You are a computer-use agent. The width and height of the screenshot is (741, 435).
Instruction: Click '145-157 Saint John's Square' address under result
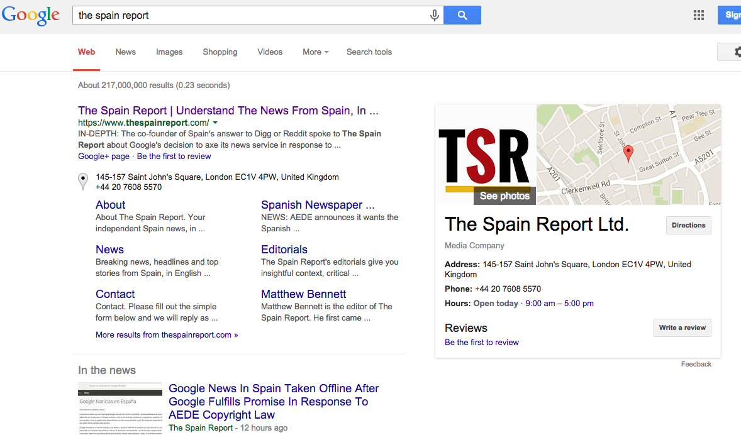218,177
